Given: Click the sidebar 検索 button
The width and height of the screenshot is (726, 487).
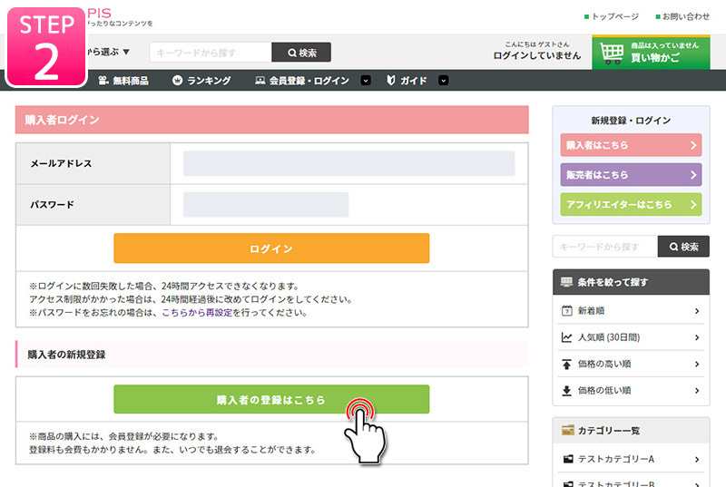Looking at the screenshot, I should coord(683,247).
